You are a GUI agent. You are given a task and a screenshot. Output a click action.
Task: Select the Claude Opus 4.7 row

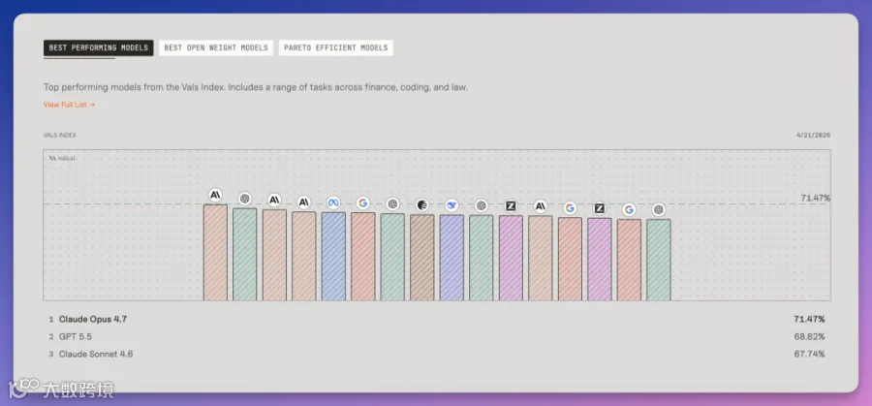pos(436,319)
